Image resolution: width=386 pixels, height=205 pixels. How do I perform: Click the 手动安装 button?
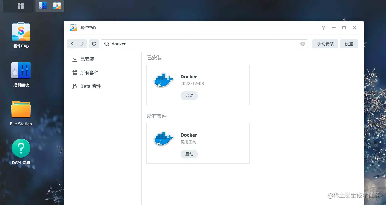click(325, 44)
